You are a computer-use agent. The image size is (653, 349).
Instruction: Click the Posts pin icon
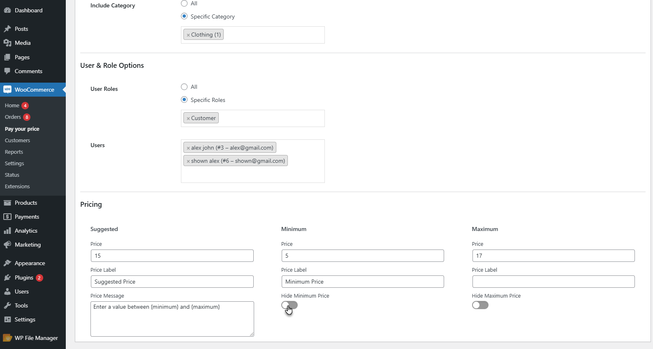(x=7, y=29)
